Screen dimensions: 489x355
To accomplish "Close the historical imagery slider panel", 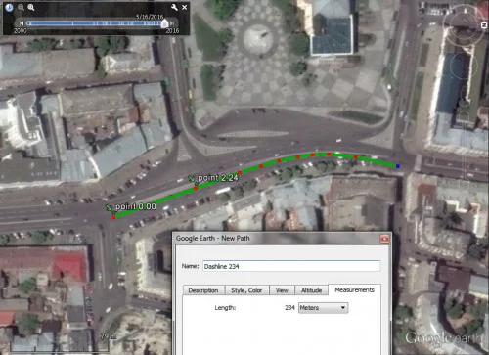I will (185, 7).
